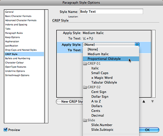Open the General settings section

(x=9, y=12)
